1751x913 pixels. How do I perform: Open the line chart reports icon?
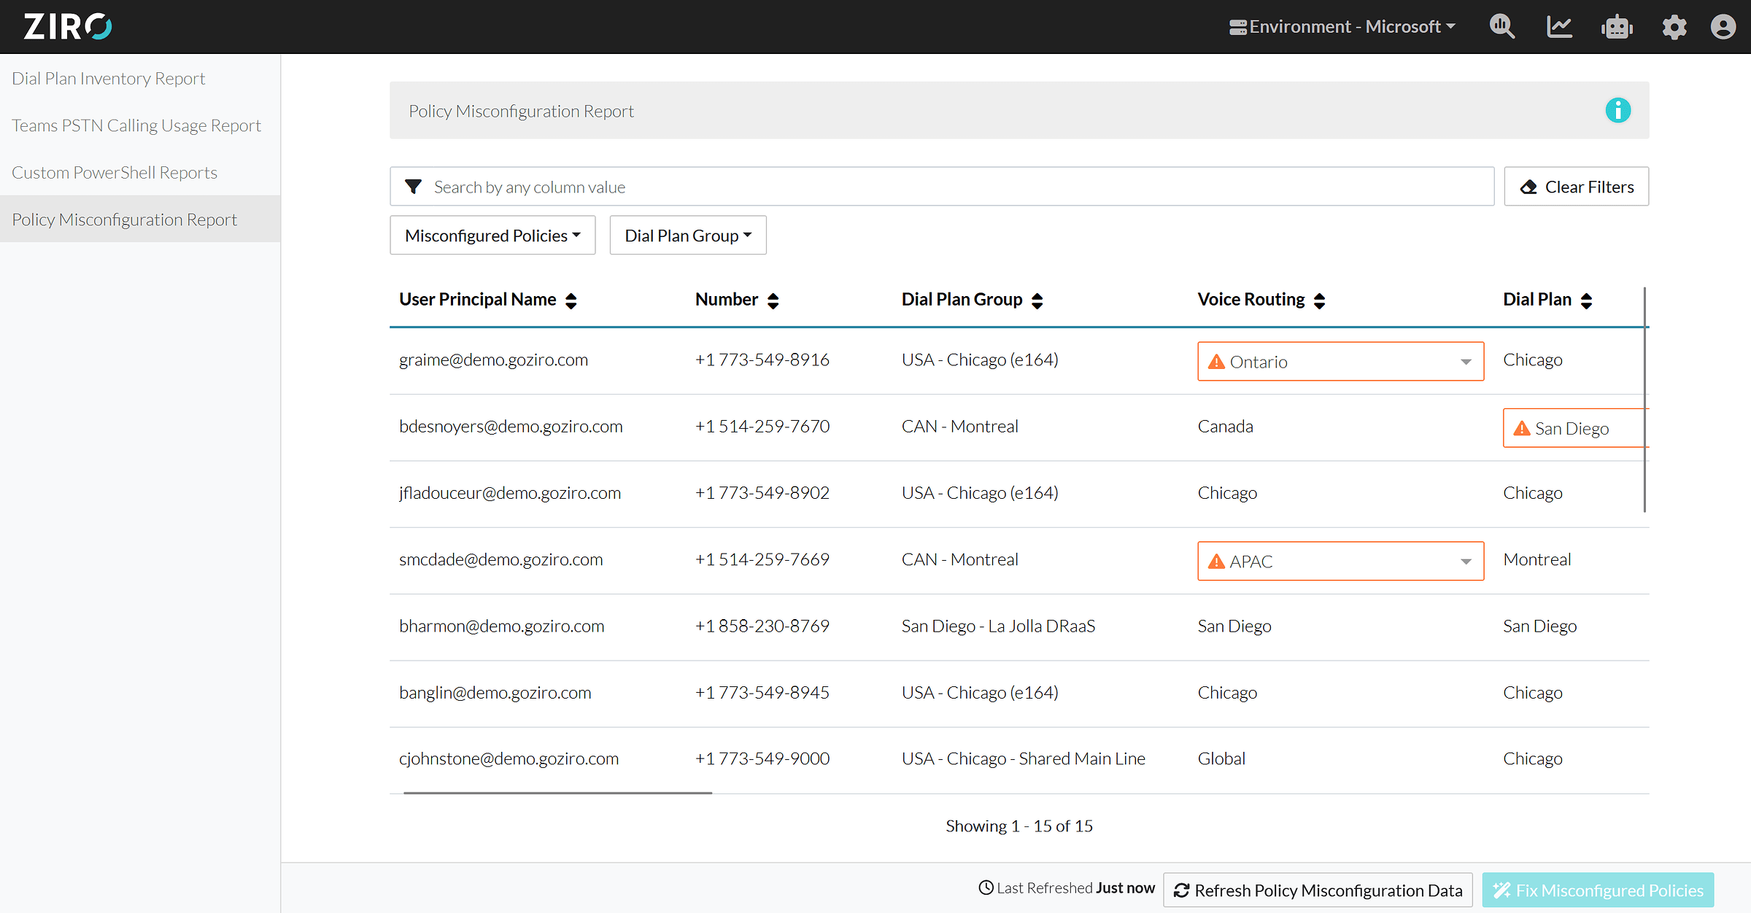(x=1559, y=27)
